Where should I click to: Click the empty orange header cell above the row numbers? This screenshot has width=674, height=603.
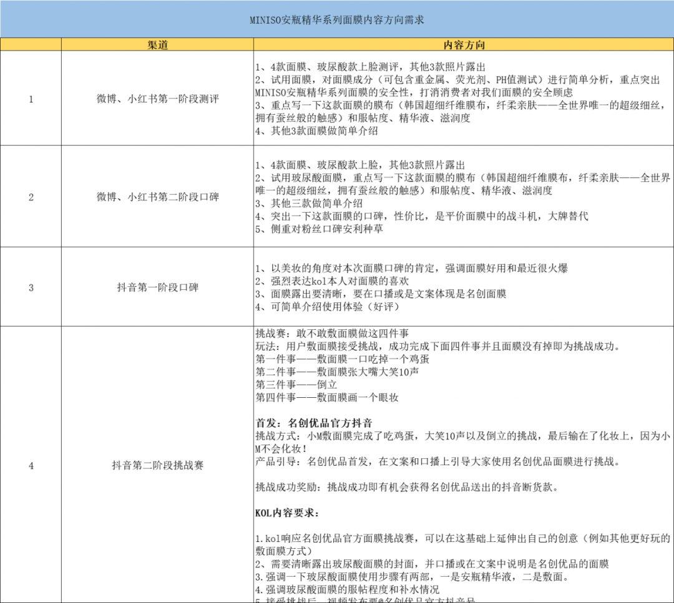[x=31, y=45]
